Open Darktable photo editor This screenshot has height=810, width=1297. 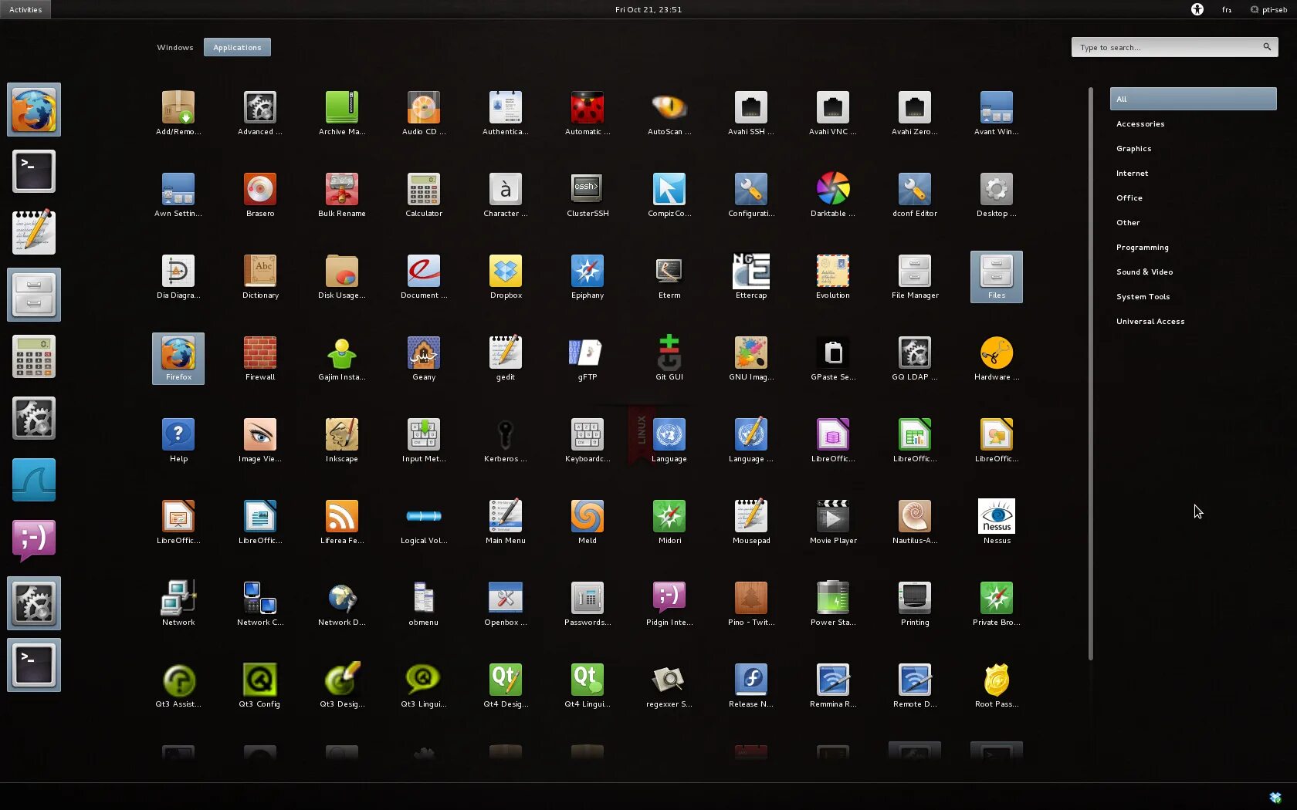click(x=833, y=195)
